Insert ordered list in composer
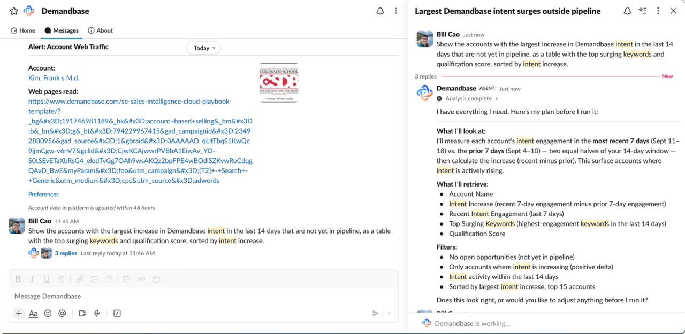This screenshot has height=334, width=685. (x=94, y=279)
